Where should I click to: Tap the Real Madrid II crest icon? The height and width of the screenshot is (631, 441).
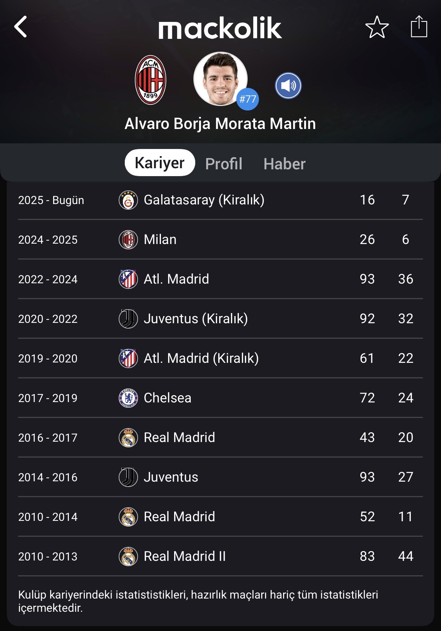[x=128, y=556]
